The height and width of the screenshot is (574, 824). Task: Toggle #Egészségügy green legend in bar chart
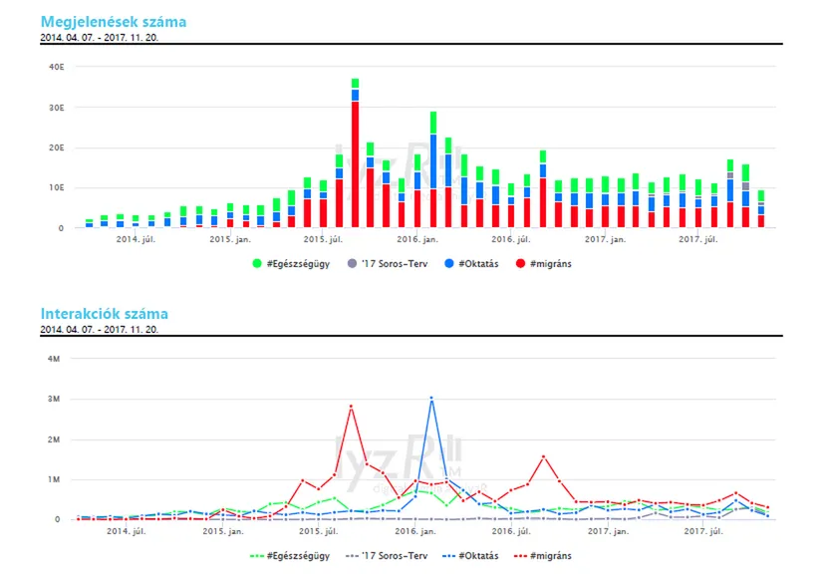(x=288, y=263)
